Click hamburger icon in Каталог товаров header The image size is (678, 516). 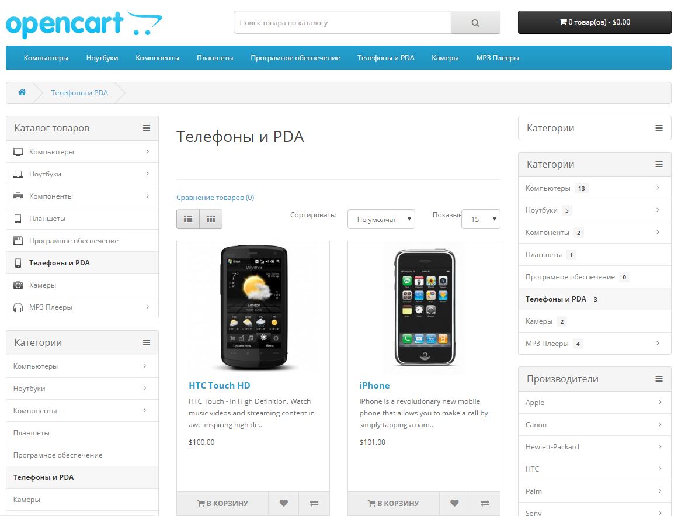147,128
